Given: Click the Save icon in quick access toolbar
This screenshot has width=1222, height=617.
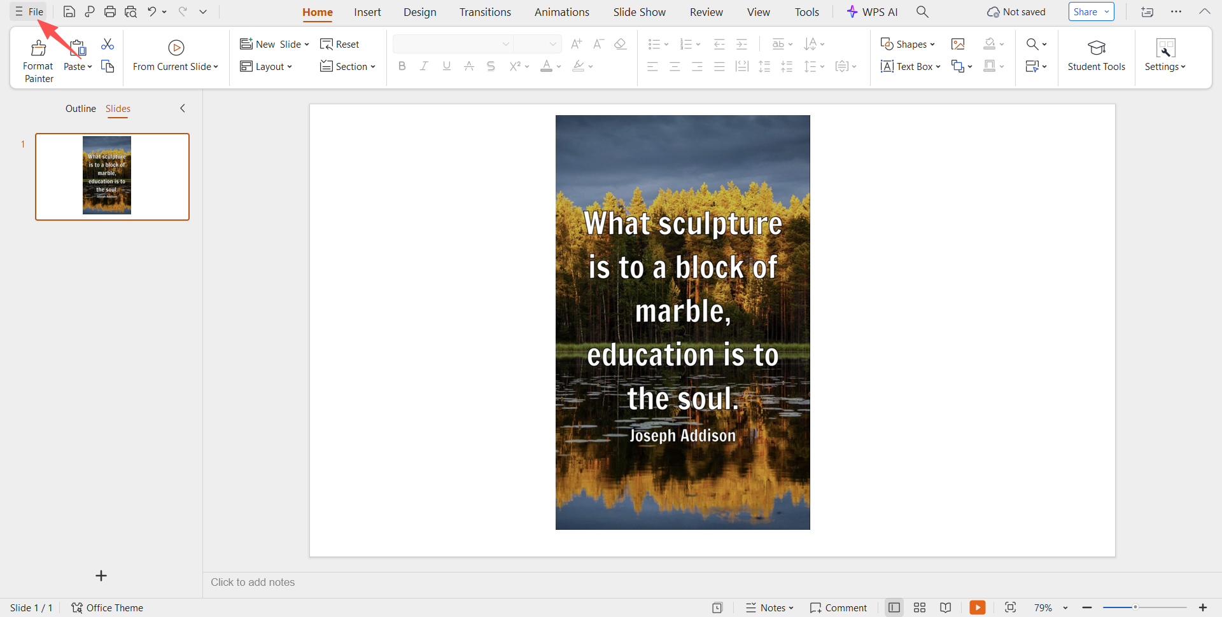Looking at the screenshot, I should pyautogui.click(x=69, y=12).
